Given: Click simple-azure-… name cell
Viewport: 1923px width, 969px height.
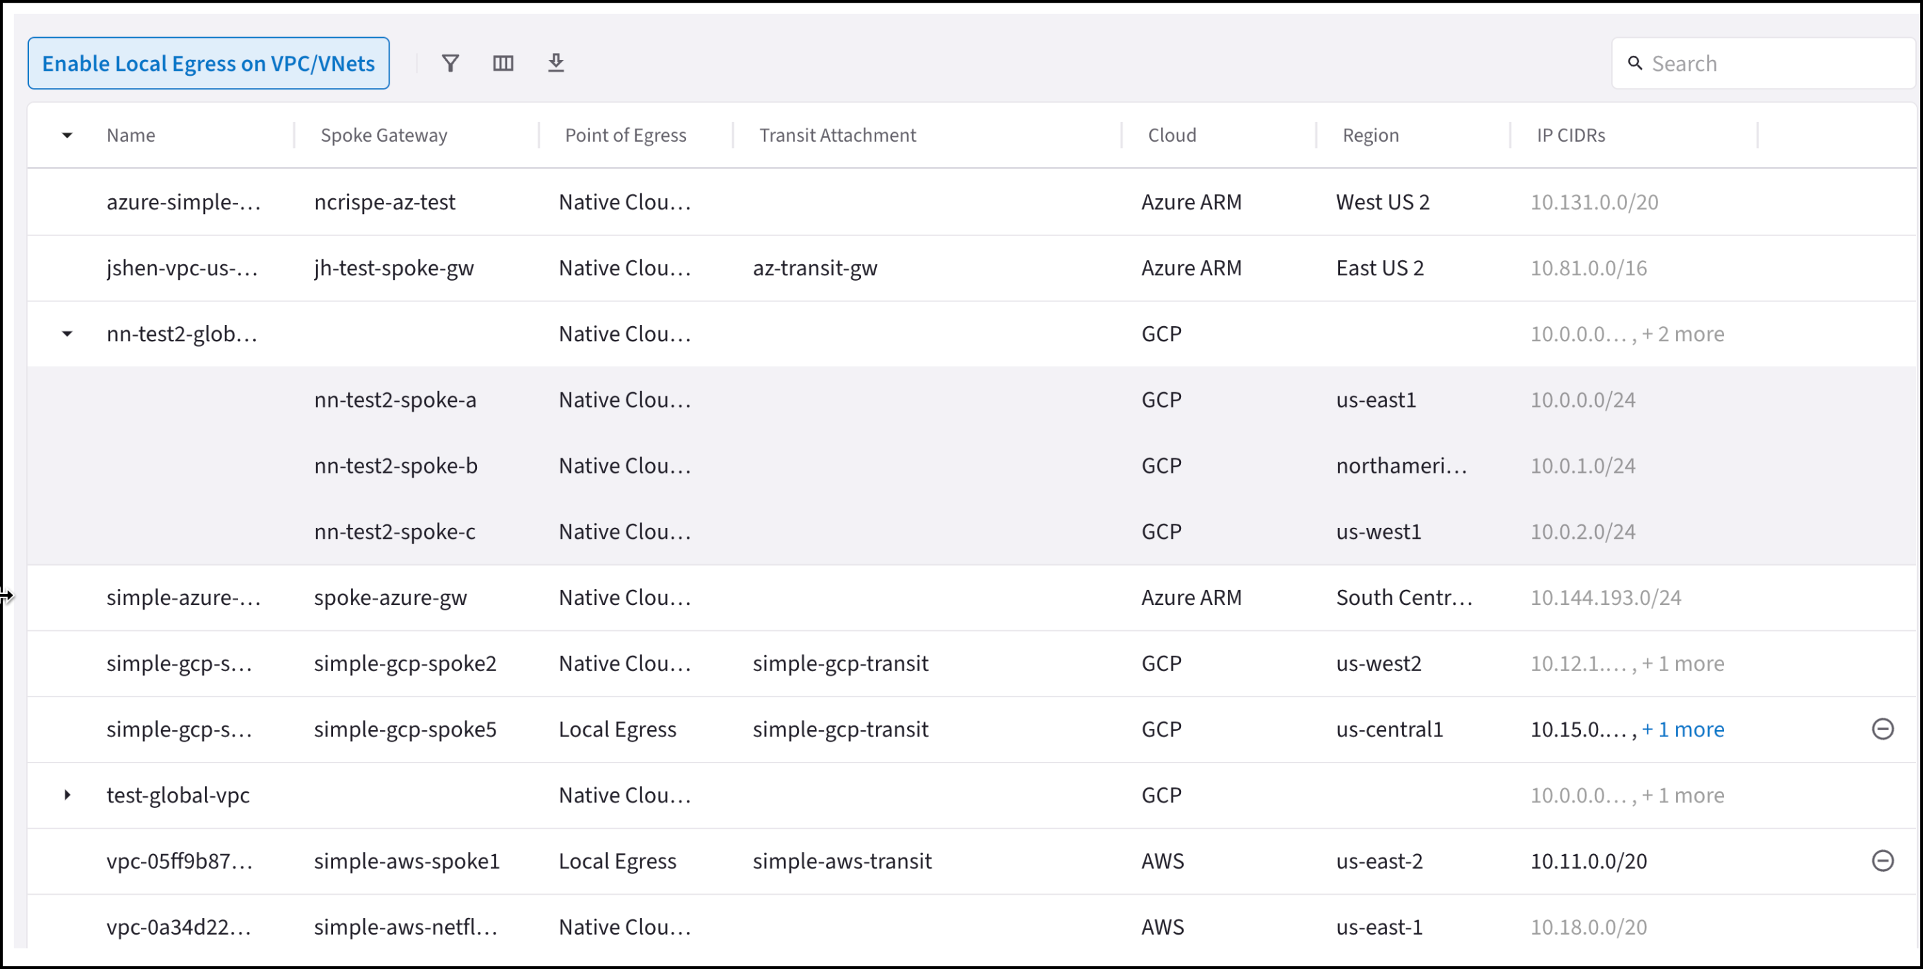Looking at the screenshot, I should pos(184,597).
